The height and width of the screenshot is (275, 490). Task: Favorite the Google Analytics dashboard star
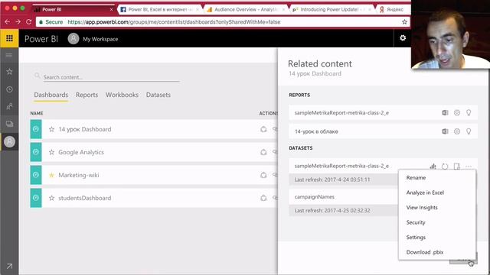51,153
